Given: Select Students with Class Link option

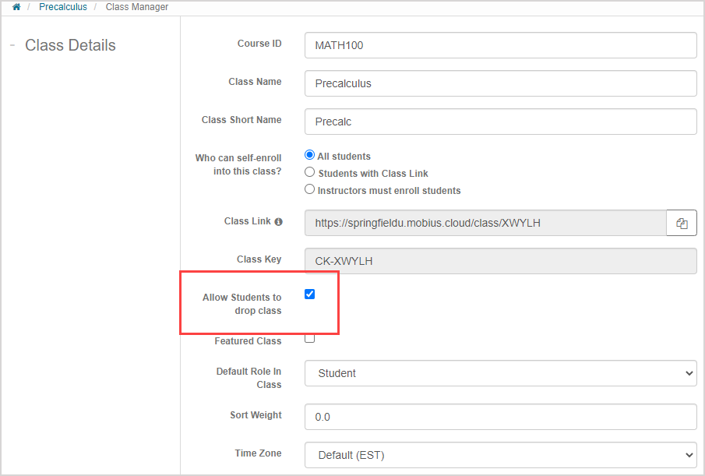Looking at the screenshot, I should point(310,173).
